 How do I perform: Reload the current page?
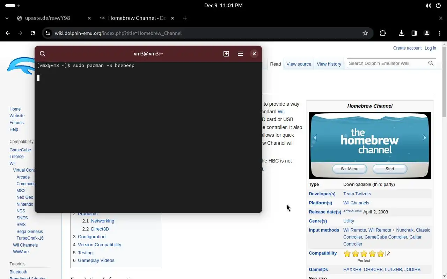[33, 33]
